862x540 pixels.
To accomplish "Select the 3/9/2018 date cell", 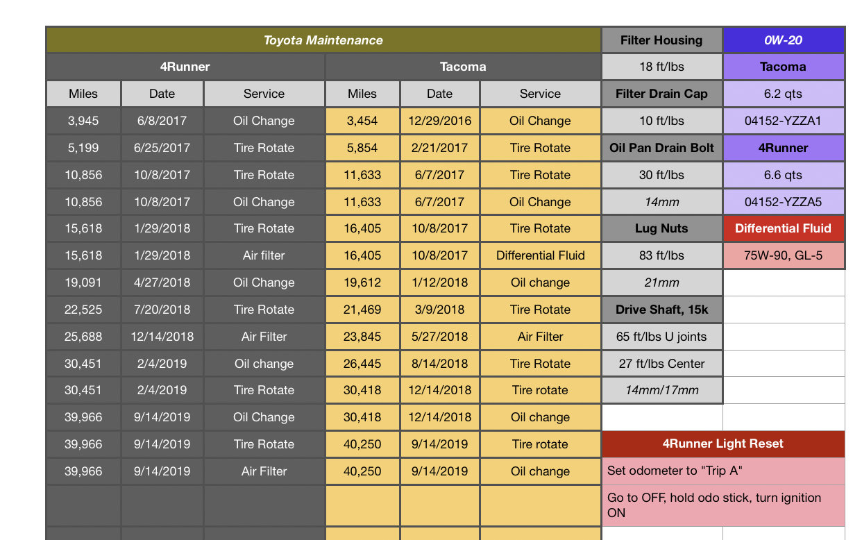I will click(x=440, y=310).
